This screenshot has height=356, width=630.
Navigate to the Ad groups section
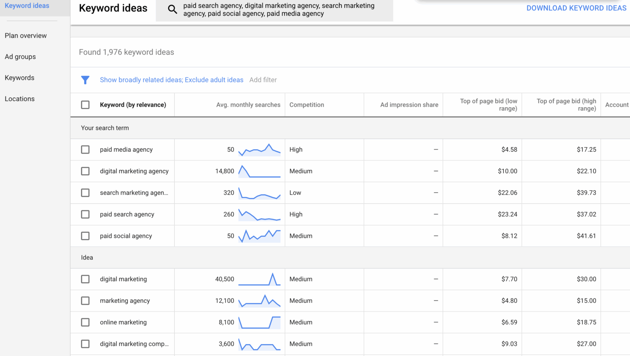[x=20, y=56]
